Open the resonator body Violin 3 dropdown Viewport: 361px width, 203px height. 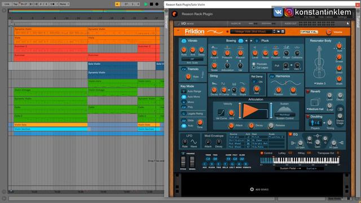[x=320, y=83]
